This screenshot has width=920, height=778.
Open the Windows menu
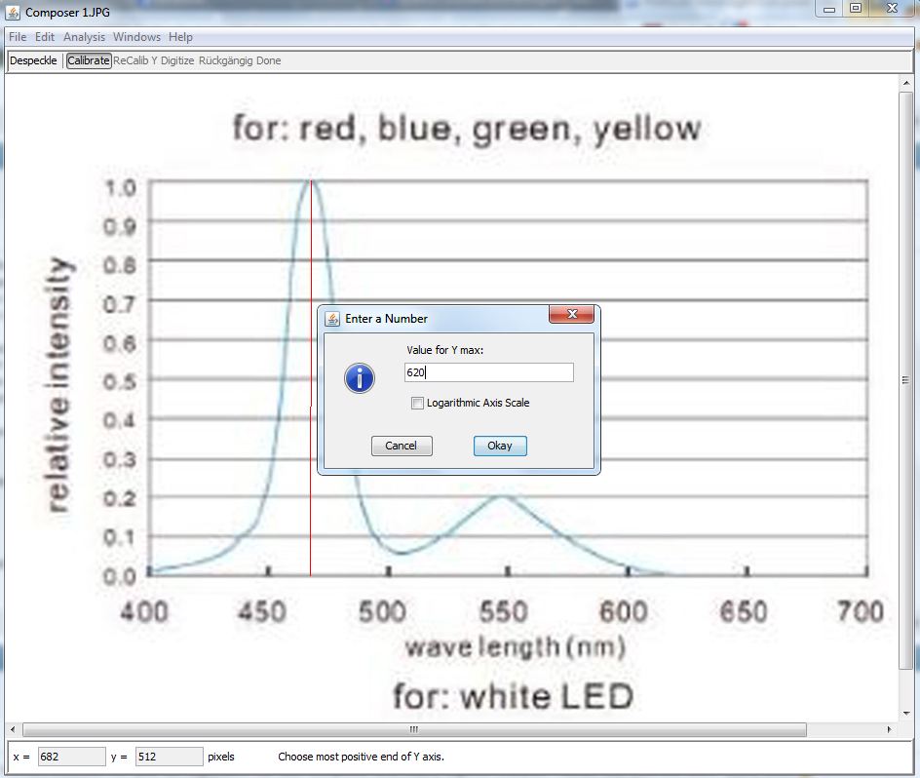[136, 37]
